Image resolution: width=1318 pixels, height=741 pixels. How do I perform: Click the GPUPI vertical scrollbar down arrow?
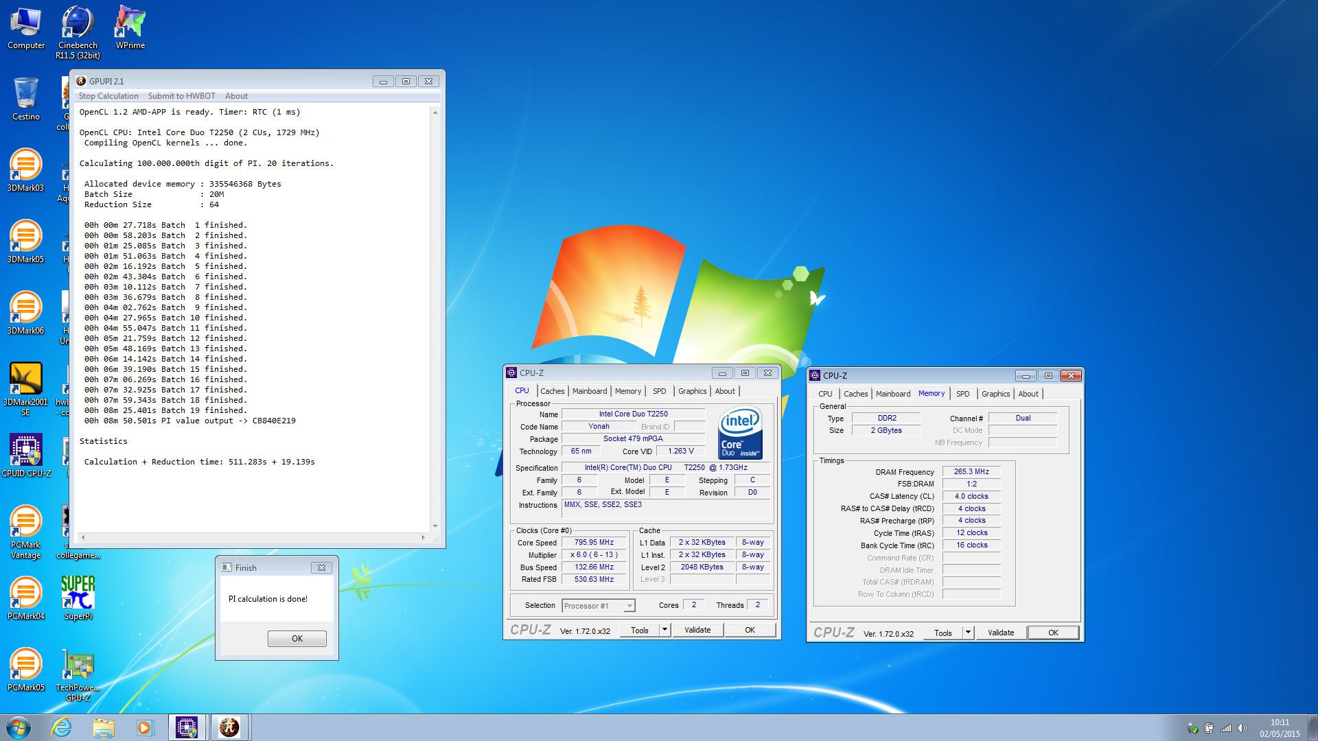pyautogui.click(x=435, y=527)
